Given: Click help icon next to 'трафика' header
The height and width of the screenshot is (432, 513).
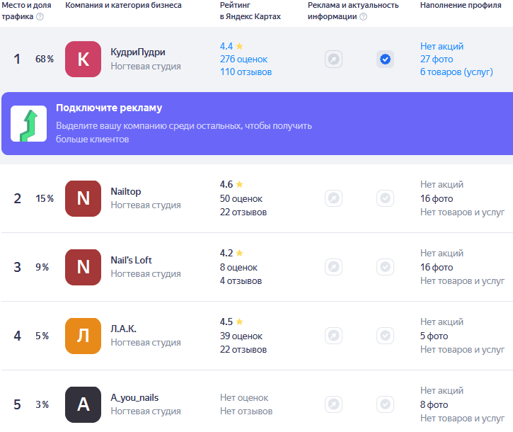Looking at the screenshot, I should (x=40, y=17).
